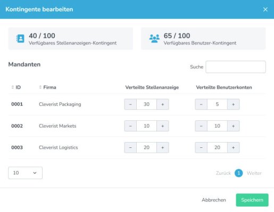The image size is (274, 212).
Task: Save changes with Speichern button
Action: coord(252,200)
